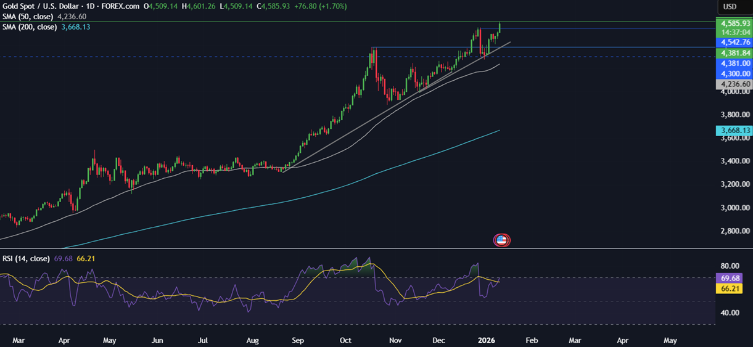Click the first Mar label on time axis
This screenshot has height=347, width=753.
(x=19, y=340)
